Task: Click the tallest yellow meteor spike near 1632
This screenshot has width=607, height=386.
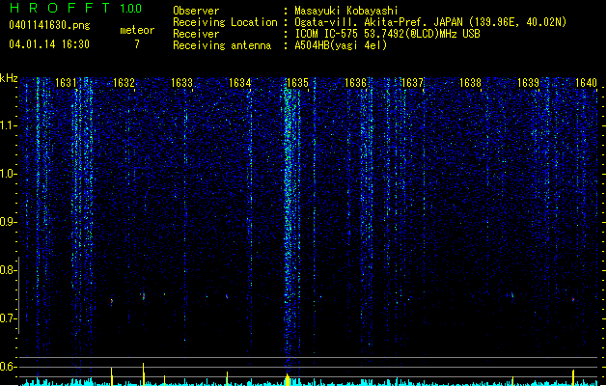Action: 144,374
